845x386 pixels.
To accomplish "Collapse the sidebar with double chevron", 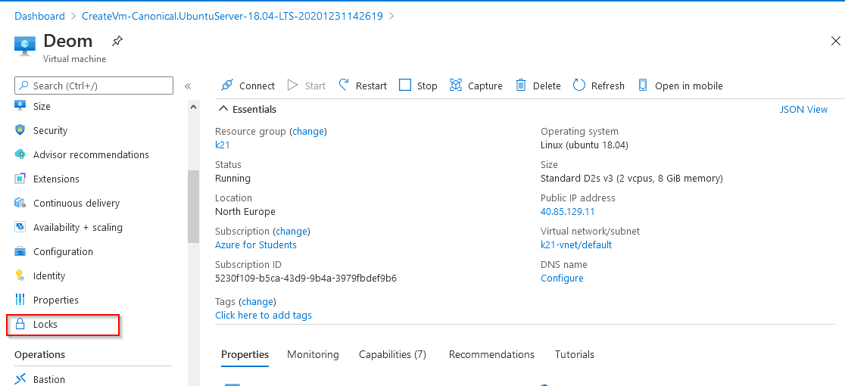I will click(x=188, y=86).
